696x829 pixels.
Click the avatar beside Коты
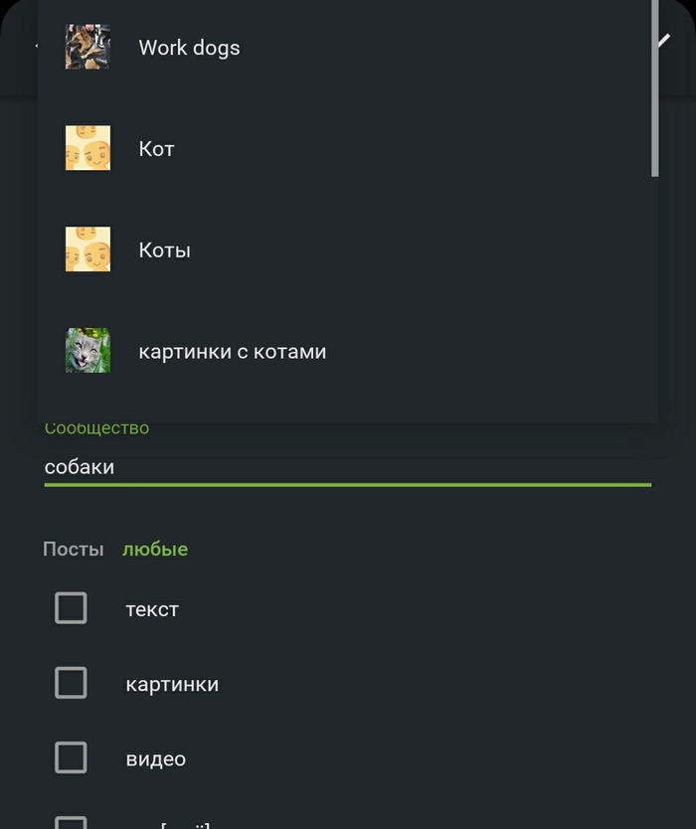(87, 249)
